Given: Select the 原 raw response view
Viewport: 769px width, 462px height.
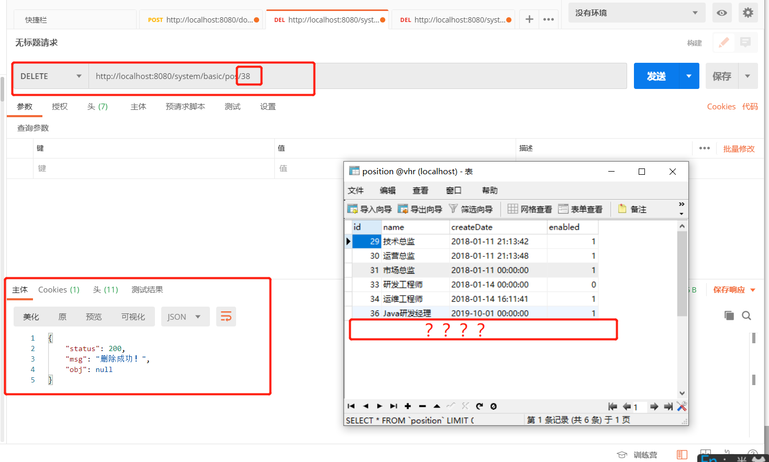Looking at the screenshot, I should click(x=62, y=317).
